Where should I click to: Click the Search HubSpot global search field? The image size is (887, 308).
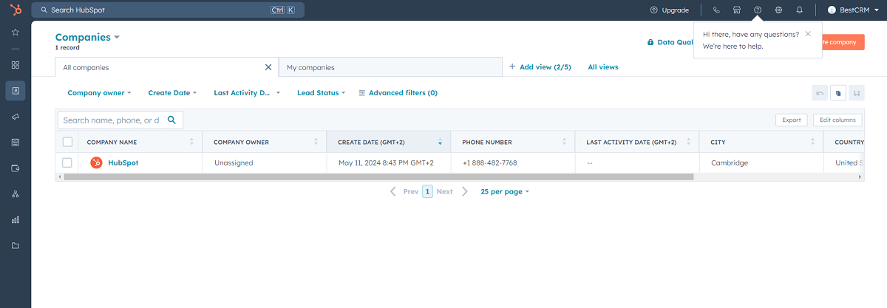tap(168, 10)
